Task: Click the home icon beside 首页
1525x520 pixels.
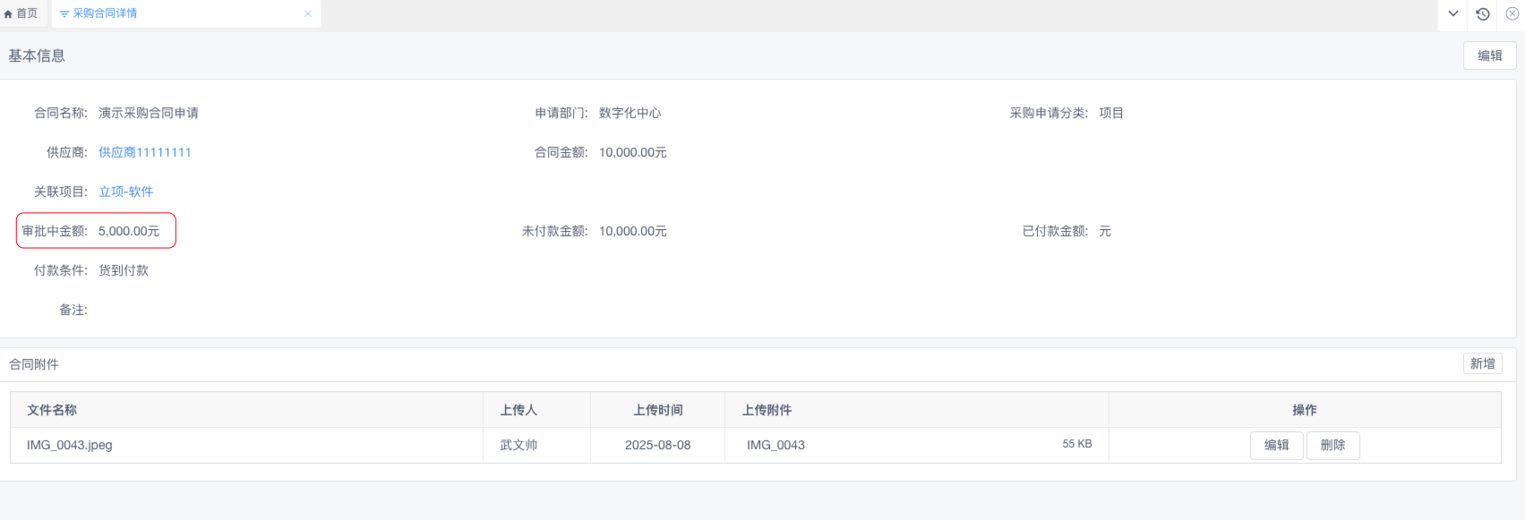Action: (9, 13)
